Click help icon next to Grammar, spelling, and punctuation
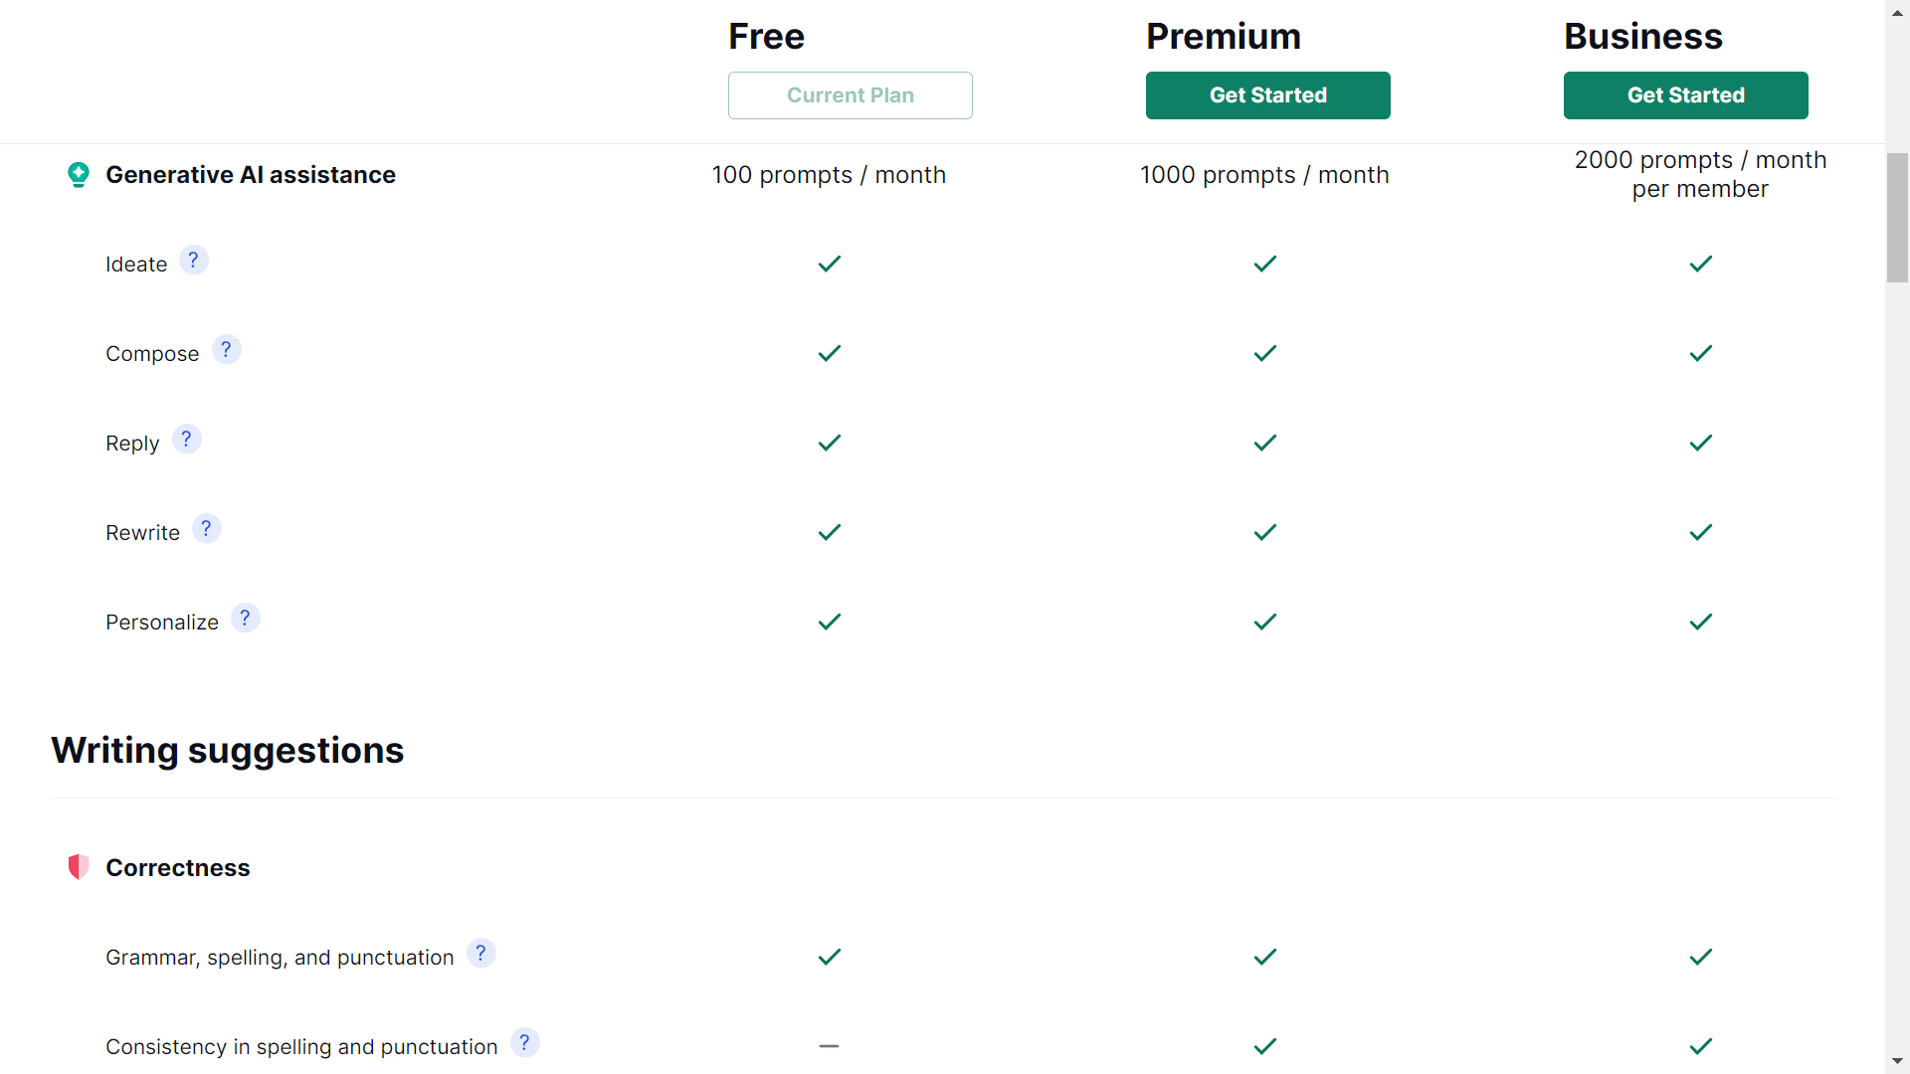 [481, 953]
